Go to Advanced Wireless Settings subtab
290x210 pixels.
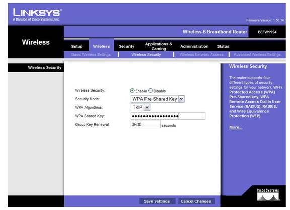pyautogui.click(x=257, y=55)
